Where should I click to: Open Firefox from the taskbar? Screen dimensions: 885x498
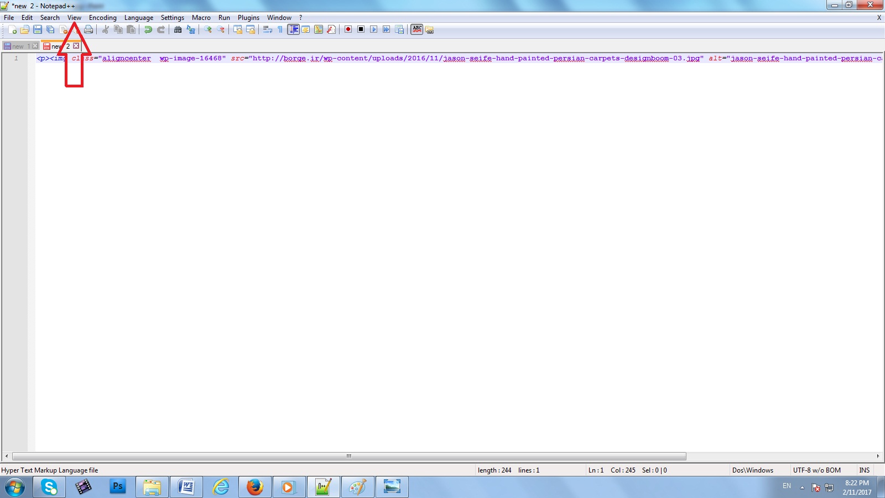(x=254, y=487)
